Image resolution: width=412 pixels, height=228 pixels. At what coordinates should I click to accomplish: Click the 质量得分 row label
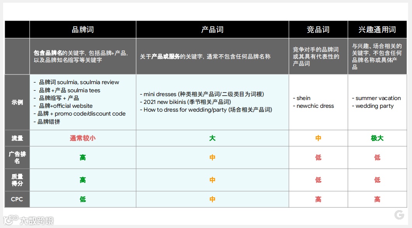(16, 180)
